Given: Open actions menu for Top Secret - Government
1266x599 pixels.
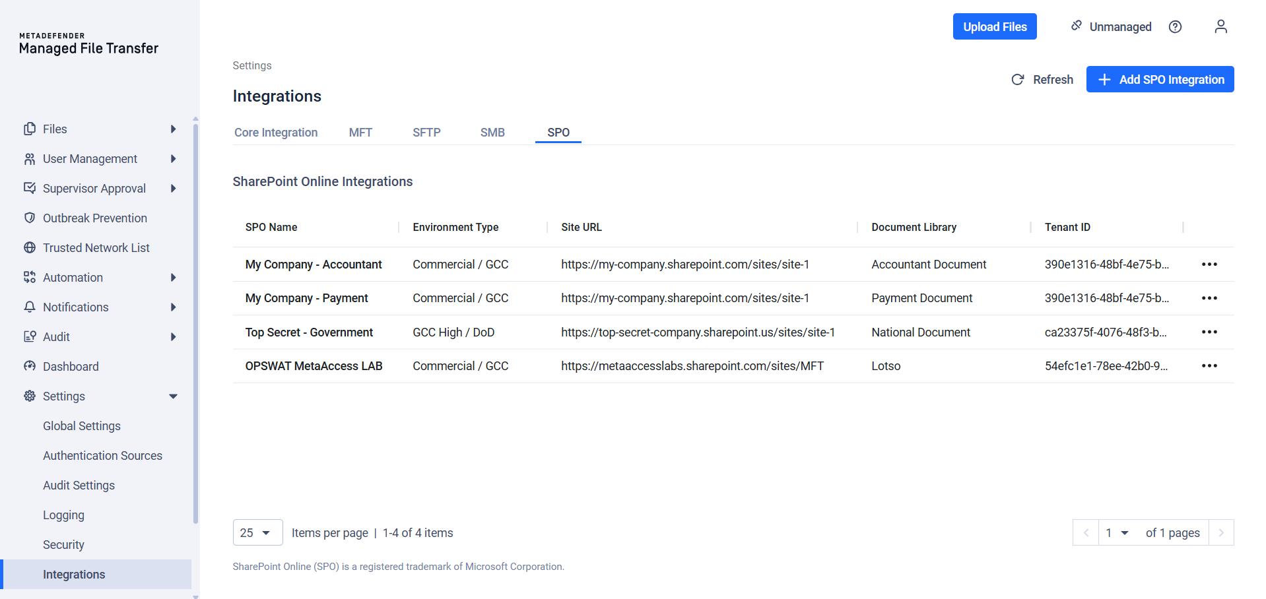Looking at the screenshot, I should [x=1209, y=332].
